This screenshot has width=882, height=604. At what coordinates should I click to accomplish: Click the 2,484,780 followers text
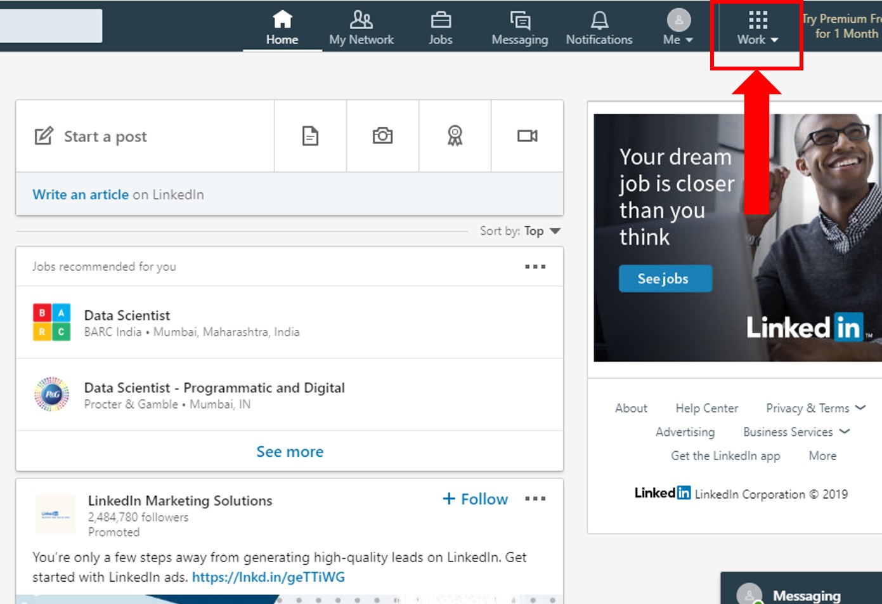click(138, 517)
